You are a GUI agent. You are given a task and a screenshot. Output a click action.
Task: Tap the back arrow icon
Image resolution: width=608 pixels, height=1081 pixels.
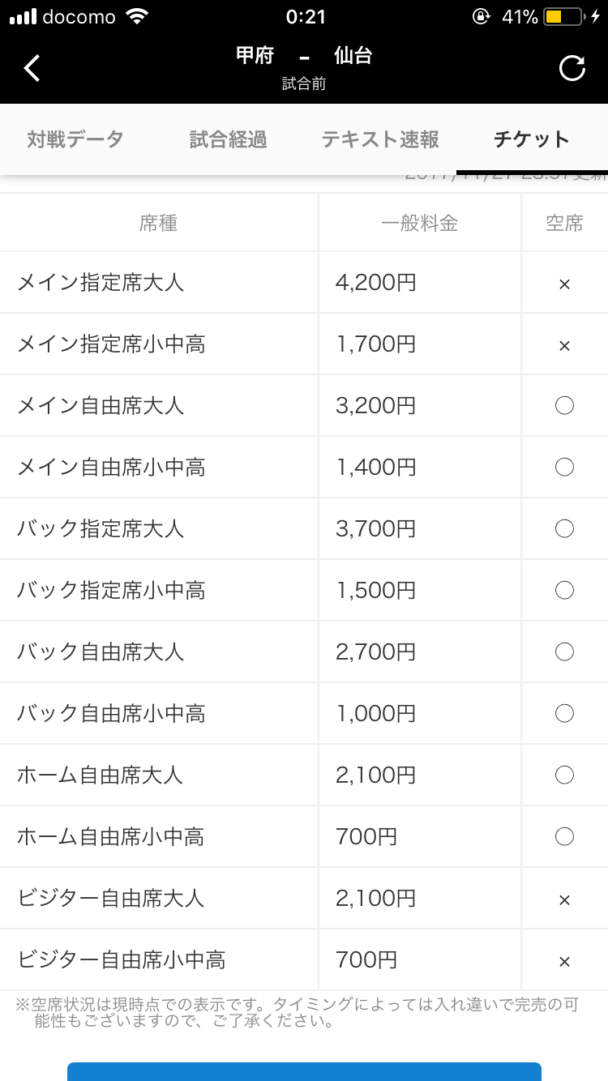pos(32,68)
